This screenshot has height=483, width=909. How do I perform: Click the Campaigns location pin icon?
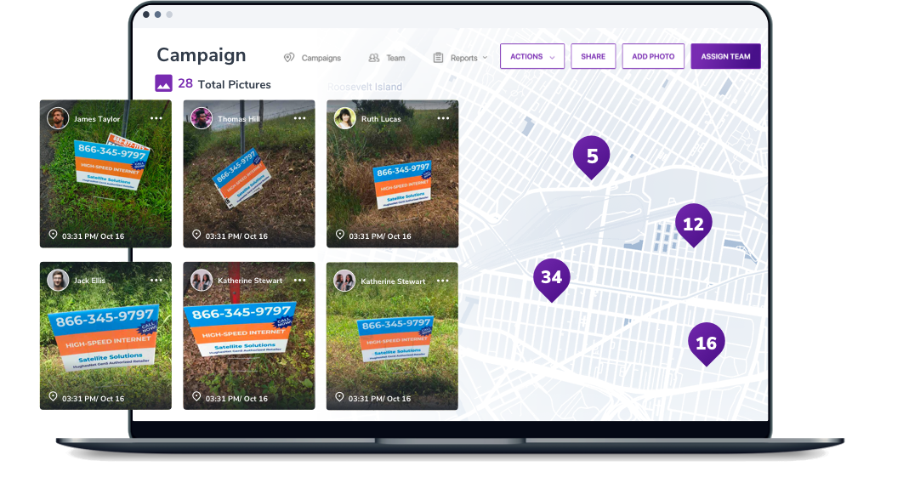coord(289,58)
